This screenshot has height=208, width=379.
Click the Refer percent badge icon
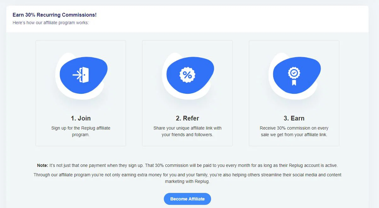(187, 75)
